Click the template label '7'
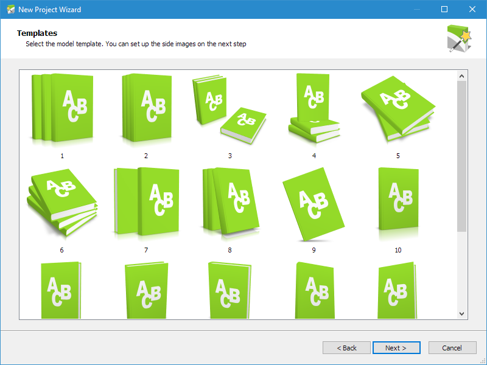 tap(146, 250)
